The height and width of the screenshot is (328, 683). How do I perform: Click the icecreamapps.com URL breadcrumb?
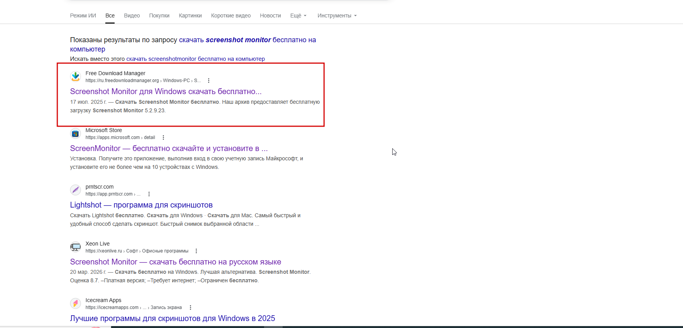click(x=134, y=307)
